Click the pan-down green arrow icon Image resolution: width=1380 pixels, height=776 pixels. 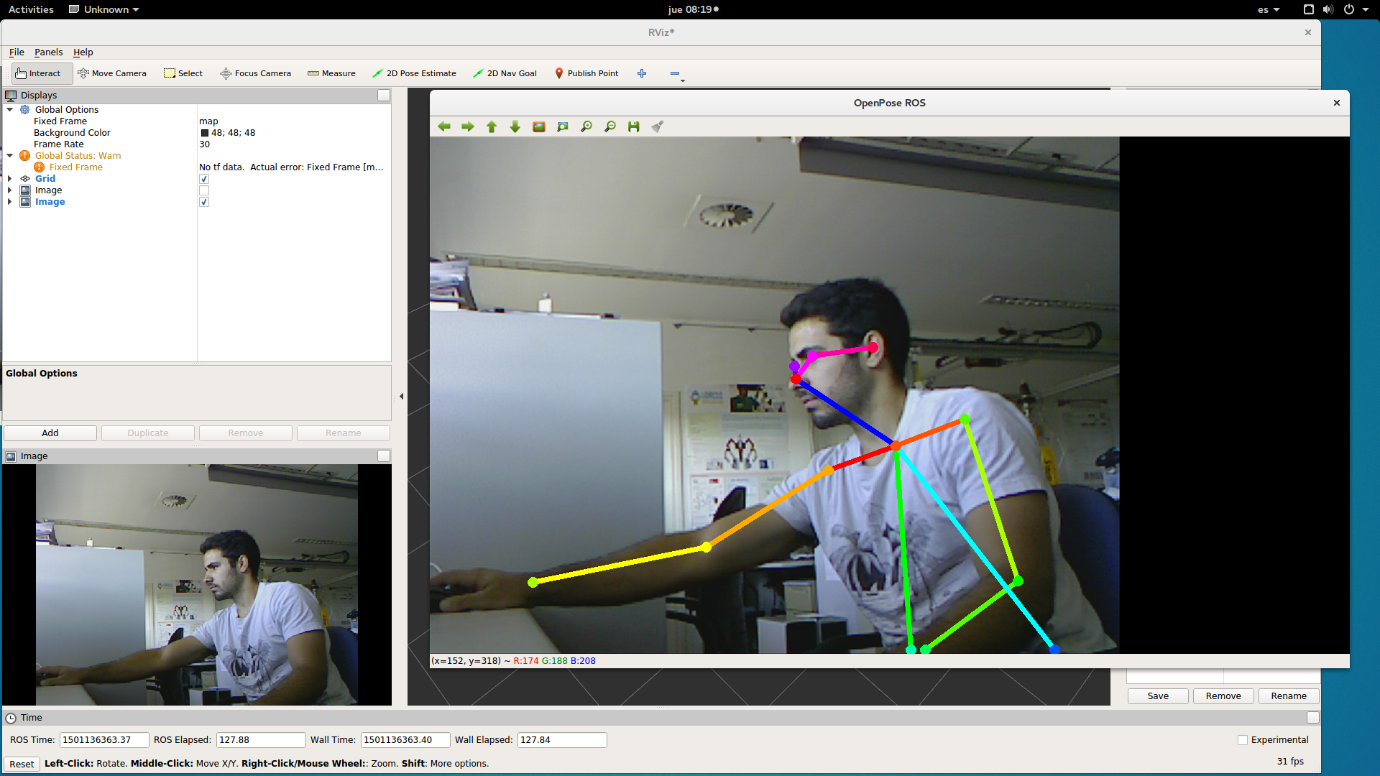pyautogui.click(x=515, y=126)
